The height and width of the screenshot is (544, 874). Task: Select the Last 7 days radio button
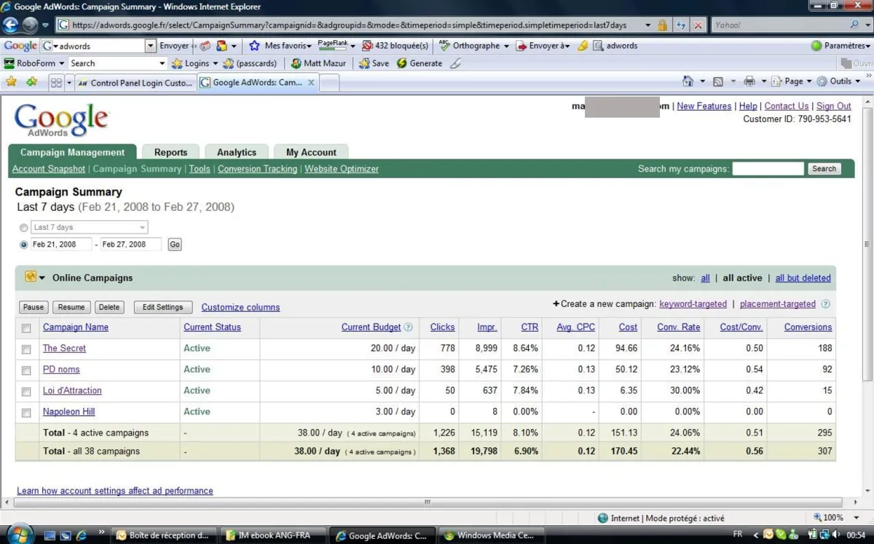click(24, 228)
